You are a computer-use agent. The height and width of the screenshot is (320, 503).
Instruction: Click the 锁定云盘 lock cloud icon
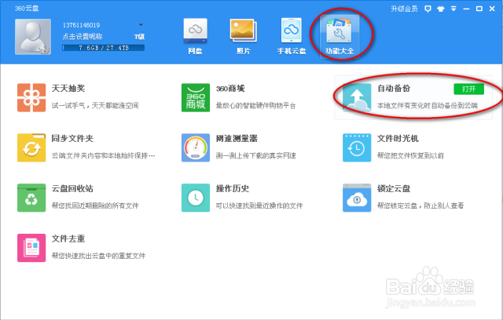pos(357,198)
